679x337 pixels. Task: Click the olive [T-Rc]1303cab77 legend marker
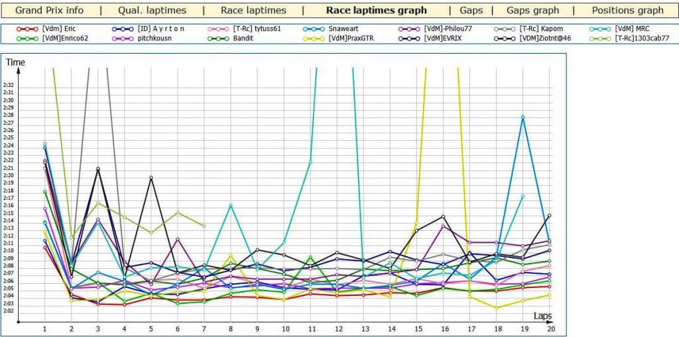point(601,38)
